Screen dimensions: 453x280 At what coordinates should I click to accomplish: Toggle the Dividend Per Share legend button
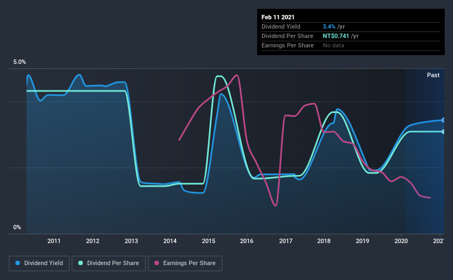pyautogui.click(x=109, y=263)
